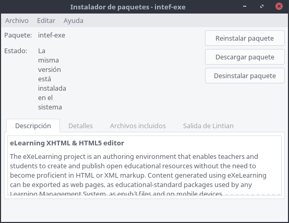Show the Archivos incluidos tab
Screen dimensions: 289x223
coord(138,126)
